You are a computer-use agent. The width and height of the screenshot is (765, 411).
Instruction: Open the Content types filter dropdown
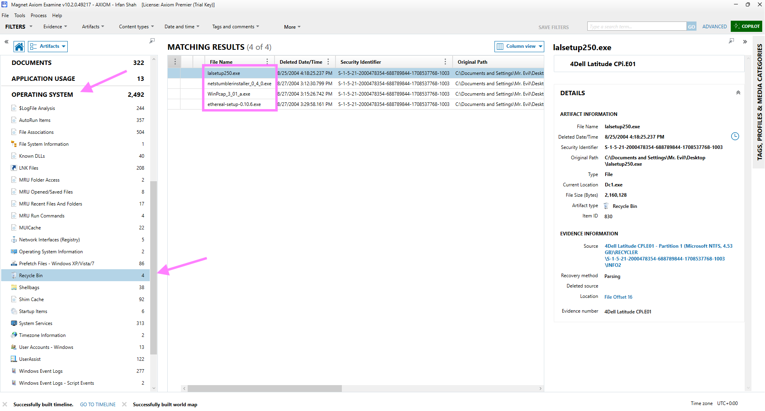click(x=136, y=27)
